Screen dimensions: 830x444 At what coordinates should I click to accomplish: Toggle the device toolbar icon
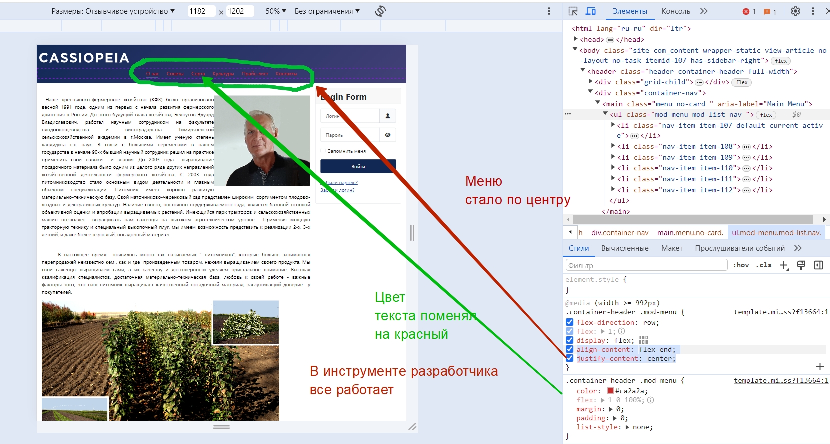tap(591, 11)
